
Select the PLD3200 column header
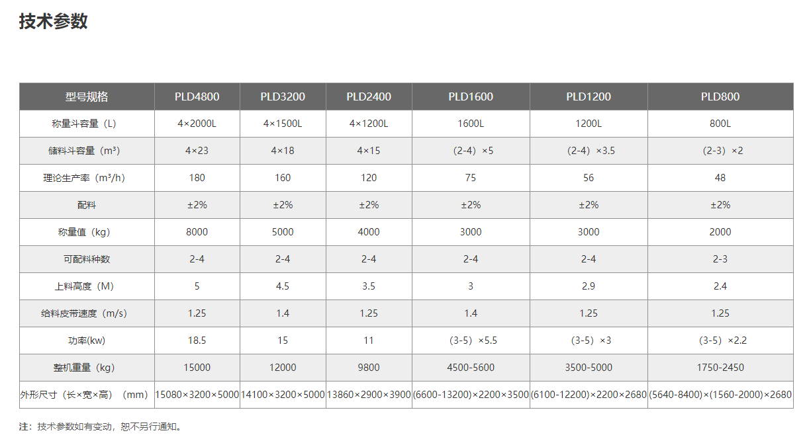283,97
